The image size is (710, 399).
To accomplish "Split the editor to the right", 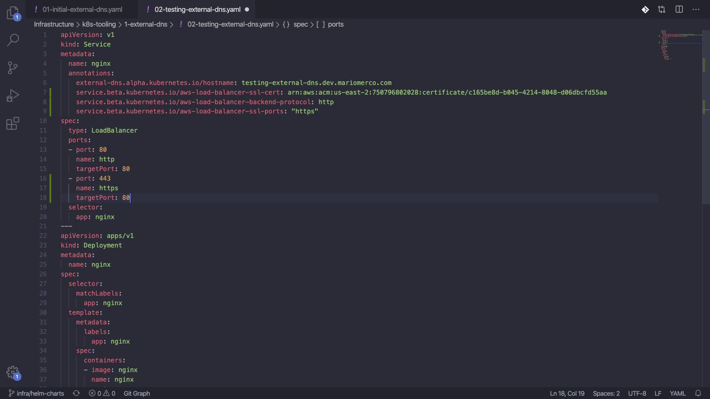I will pos(679,10).
